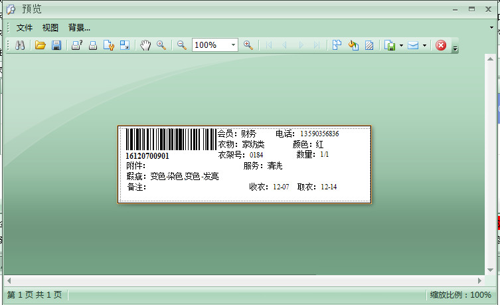Click the zoom in magnifier icon
The width and height of the screenshot is (500, 305).
tap(248, 45)
